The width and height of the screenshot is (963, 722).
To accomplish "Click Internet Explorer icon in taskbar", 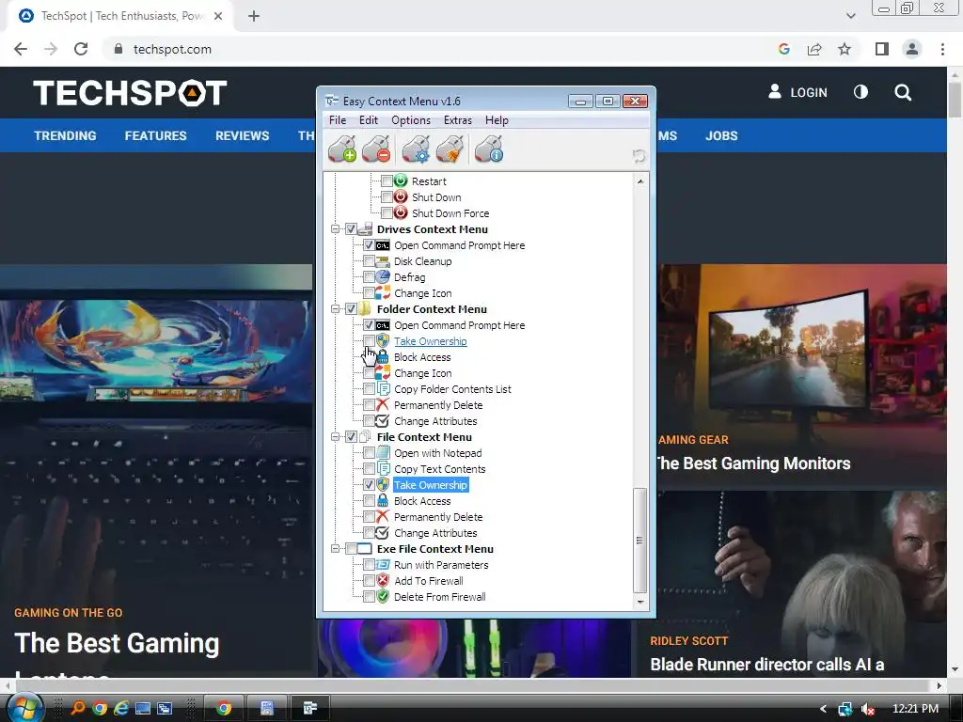I will [x=121, y=708].
